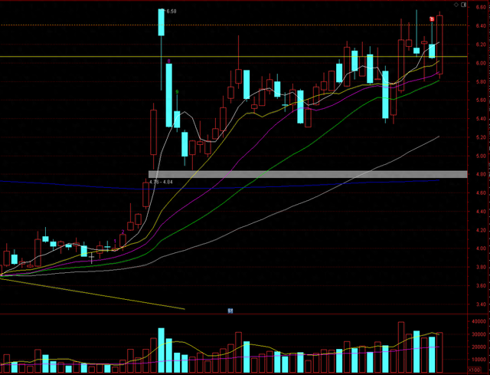This screenshot has height=375, width=490.
Task: Click the diamond icon at chart top right
Action: (456, 5)
